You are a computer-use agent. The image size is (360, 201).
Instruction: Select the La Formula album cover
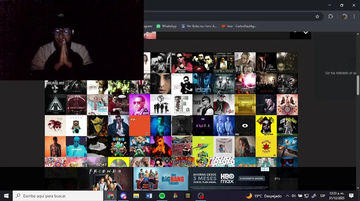pyautogui.click(x=182, y=105)
